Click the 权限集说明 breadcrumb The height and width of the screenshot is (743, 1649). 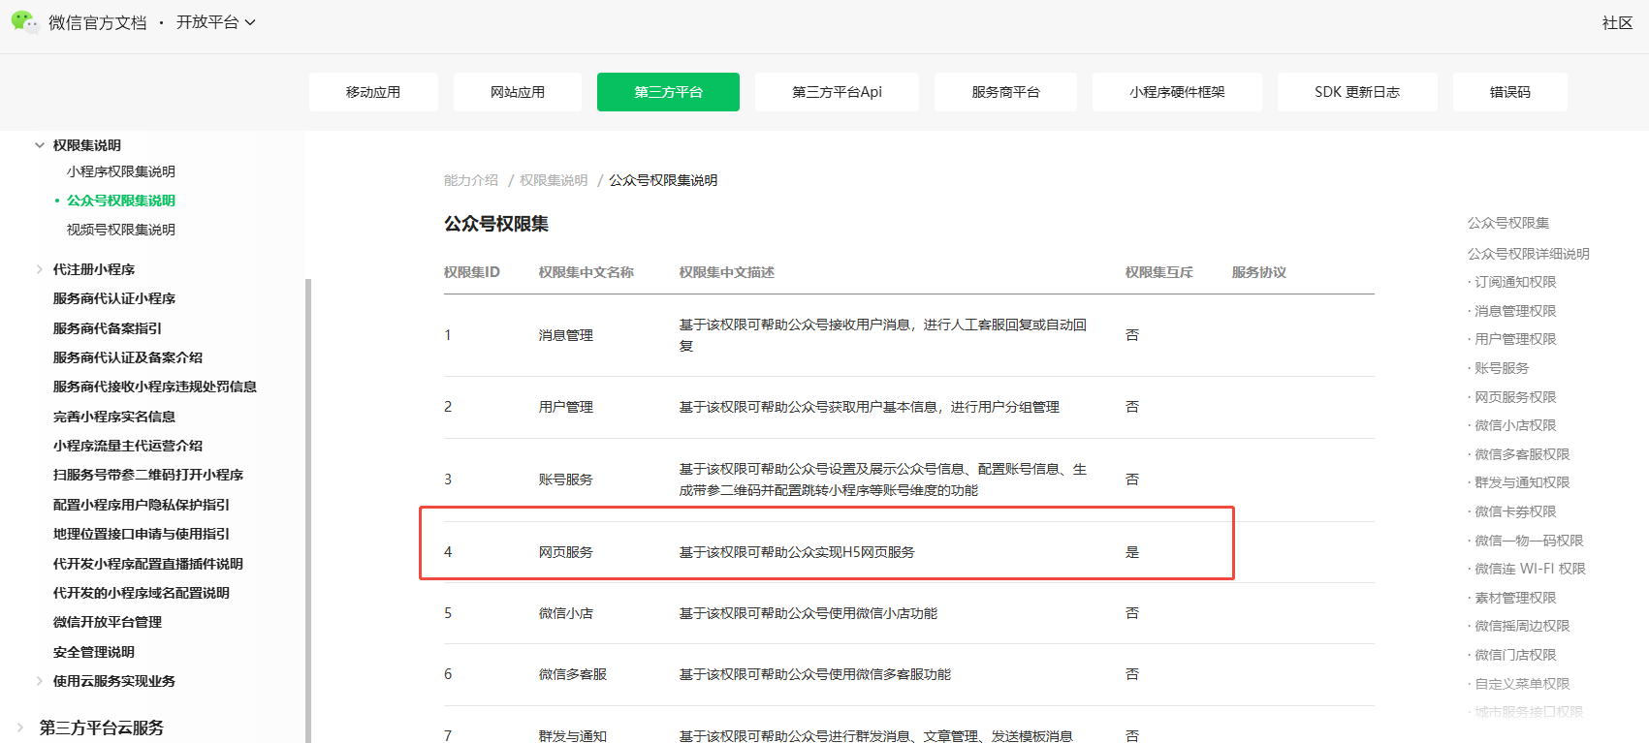tap(554, 180)
